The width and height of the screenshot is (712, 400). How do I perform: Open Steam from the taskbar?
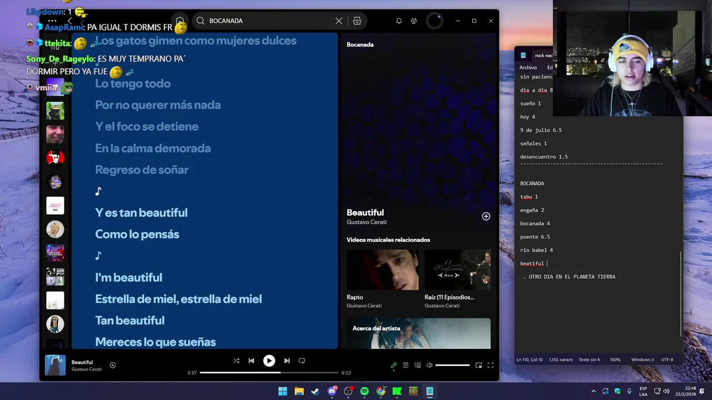(x=315, y=391)
